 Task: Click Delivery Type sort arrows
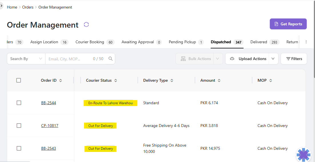tap(172, 81)
